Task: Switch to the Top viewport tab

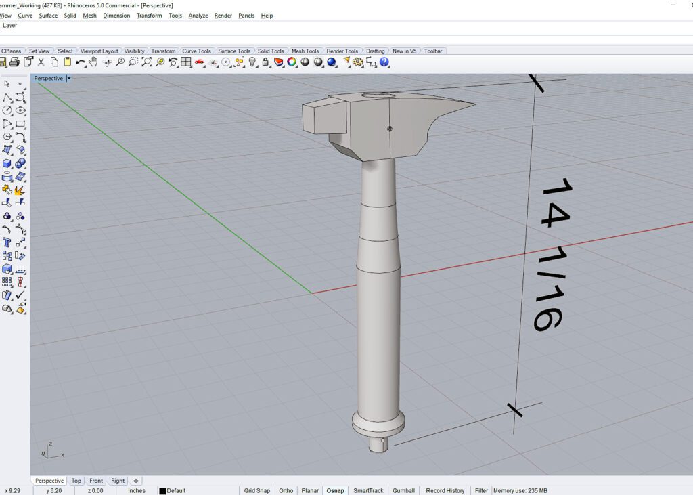Action: 76,481
